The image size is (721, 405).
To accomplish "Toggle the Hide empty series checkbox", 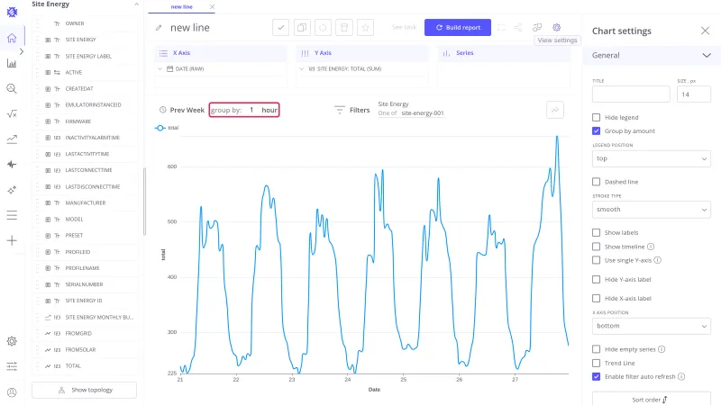I will (x=597, y=349).
